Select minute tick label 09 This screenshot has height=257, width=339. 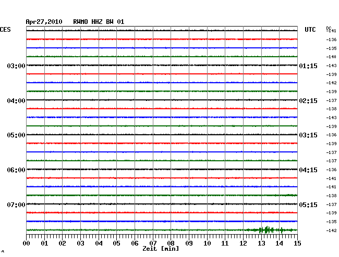pyautogui.click(x=189, y=243)
